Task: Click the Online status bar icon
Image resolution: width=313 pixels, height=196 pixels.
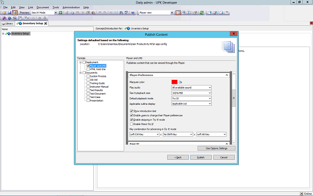Action: pos(301,194)
